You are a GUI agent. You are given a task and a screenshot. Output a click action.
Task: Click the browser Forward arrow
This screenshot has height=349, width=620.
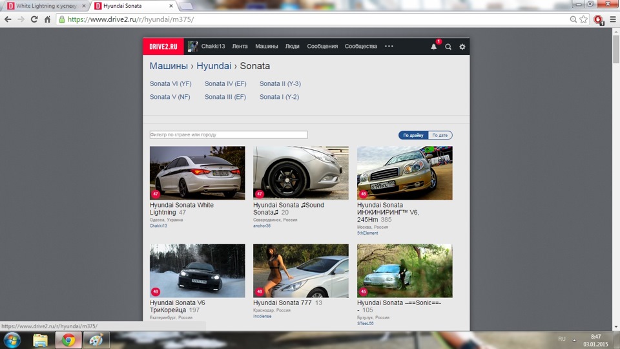(21, 19)
